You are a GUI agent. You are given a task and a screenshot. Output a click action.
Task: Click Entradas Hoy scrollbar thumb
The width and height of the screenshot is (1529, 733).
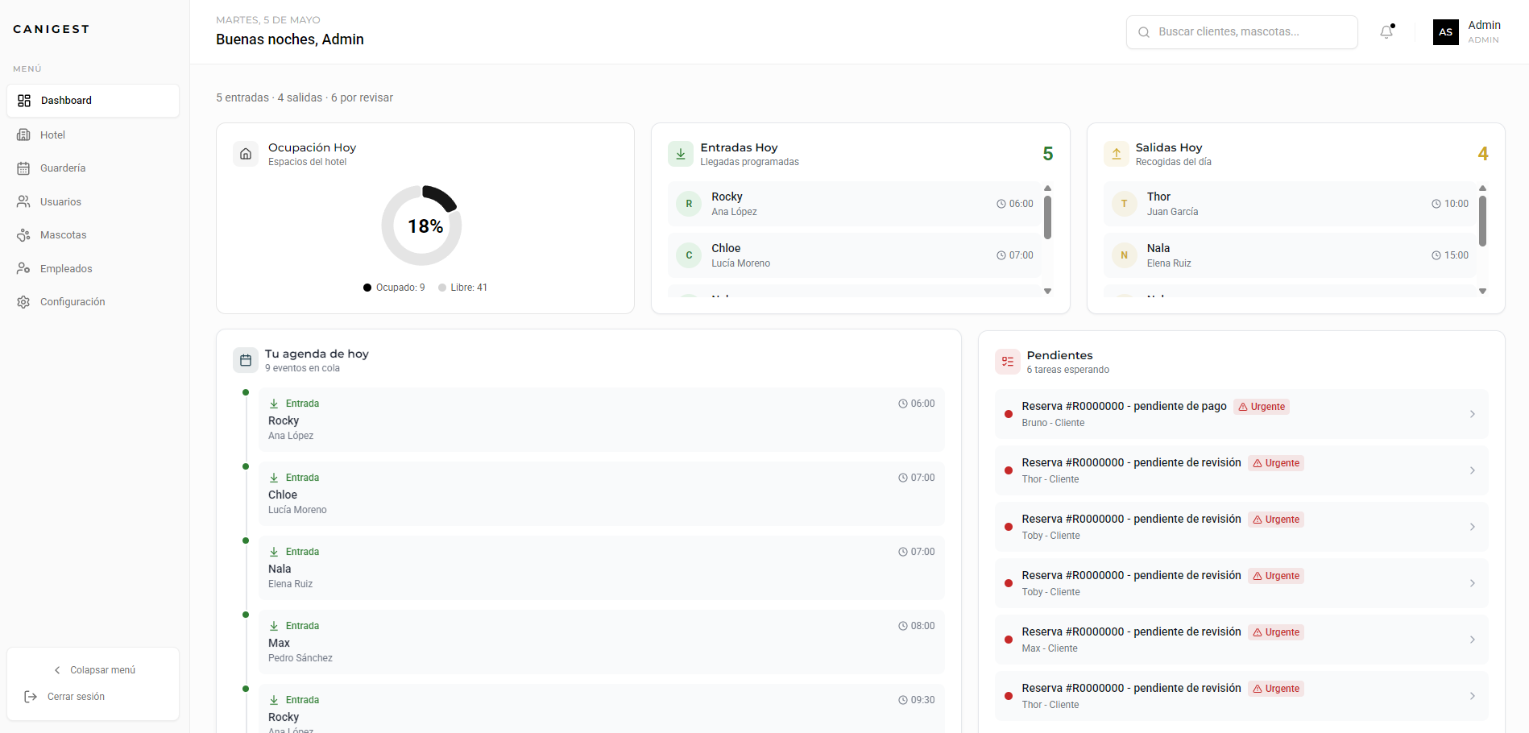point(1047,217)
